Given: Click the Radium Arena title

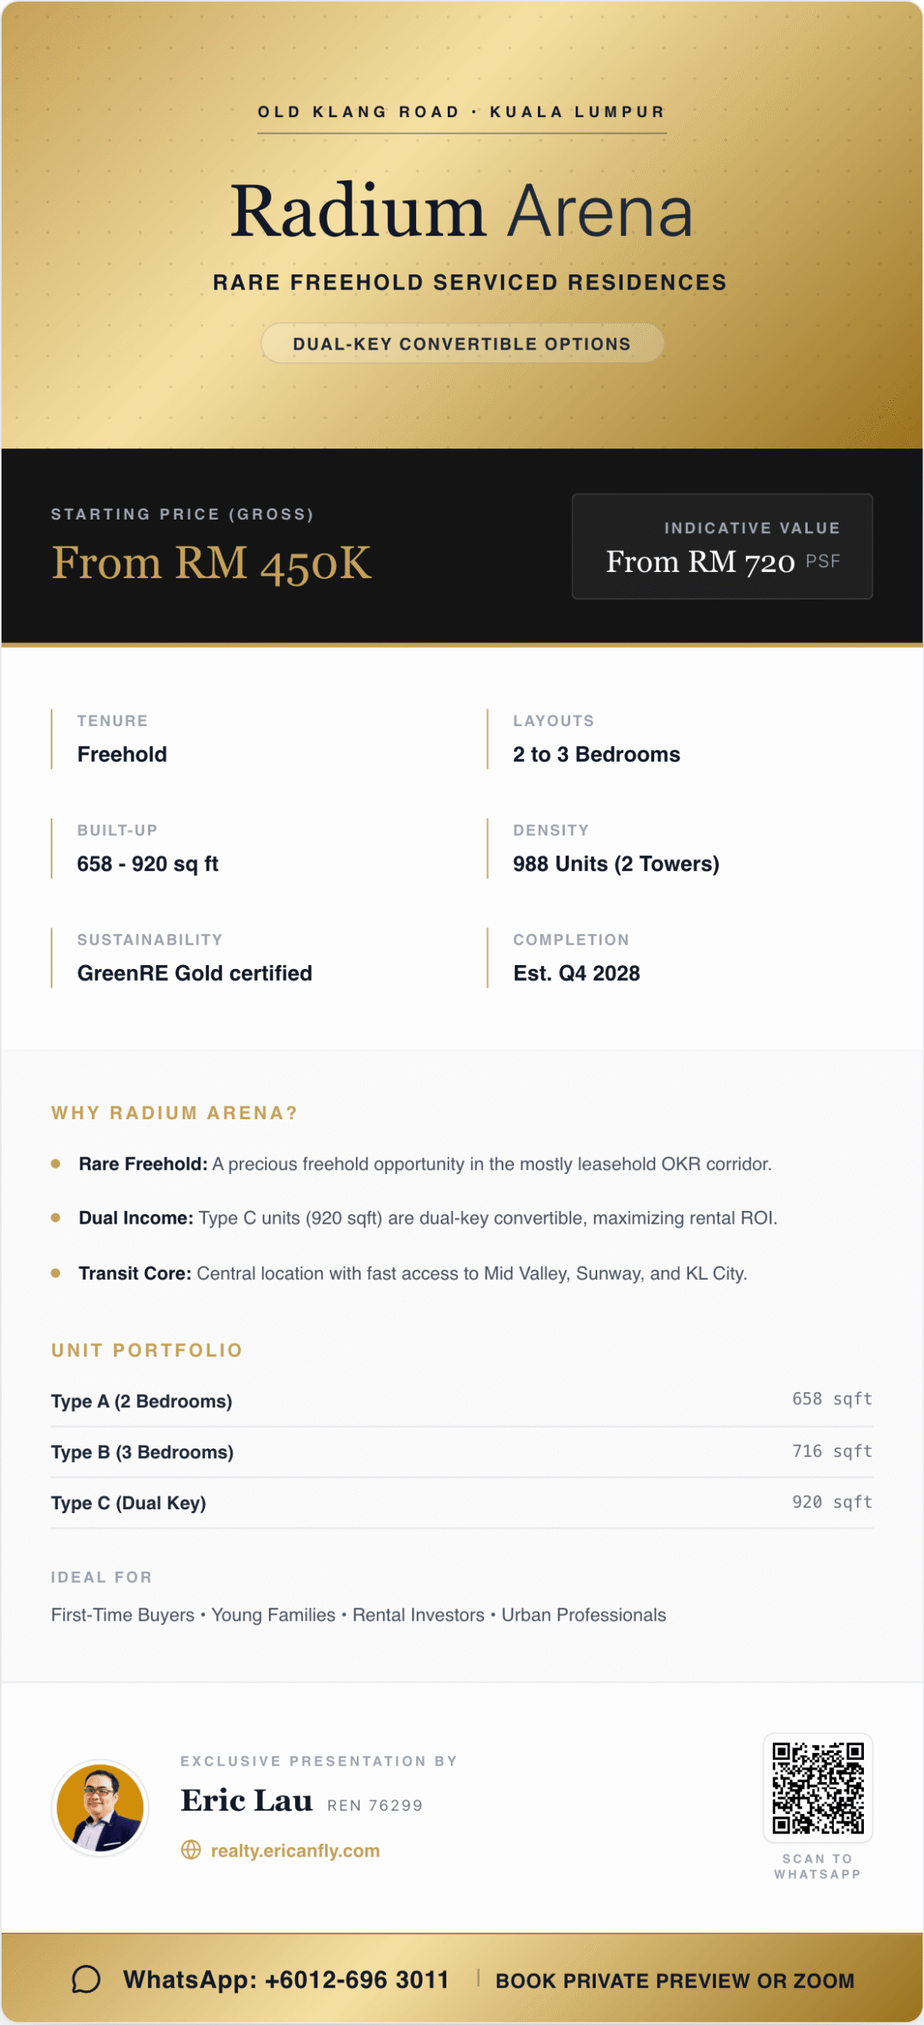Looking at the screenshot, I should (462, 211).
